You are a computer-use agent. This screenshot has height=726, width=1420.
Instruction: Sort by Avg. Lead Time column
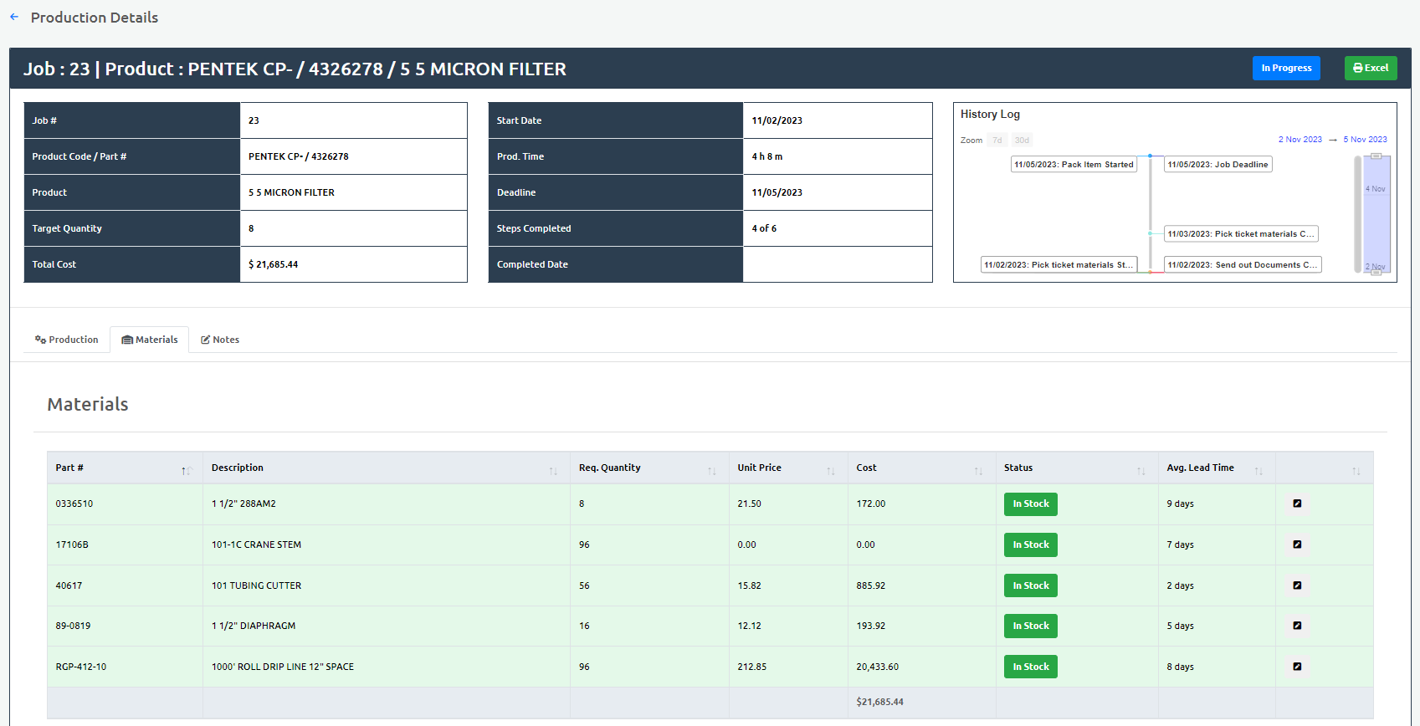pos(1217,468)
